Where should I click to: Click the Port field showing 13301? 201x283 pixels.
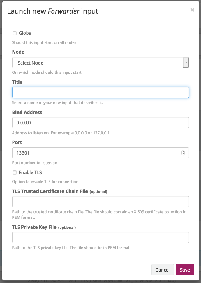100,153
